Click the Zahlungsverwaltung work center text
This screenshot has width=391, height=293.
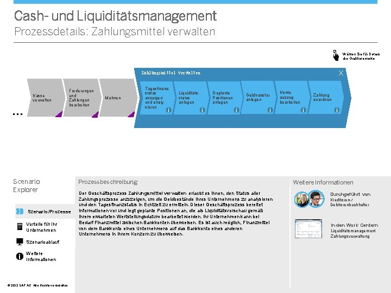click(x=350, y=236)
